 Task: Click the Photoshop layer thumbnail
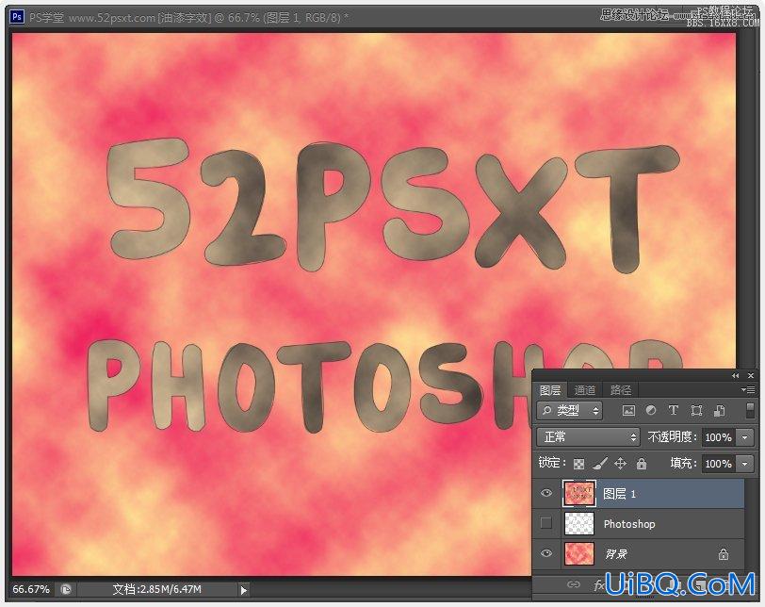[579, 523]
